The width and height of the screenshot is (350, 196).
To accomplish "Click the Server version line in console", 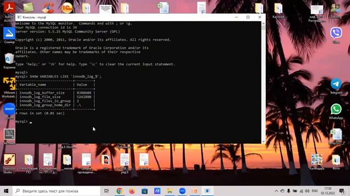I will pyautogui.click(x=67, y=32).
